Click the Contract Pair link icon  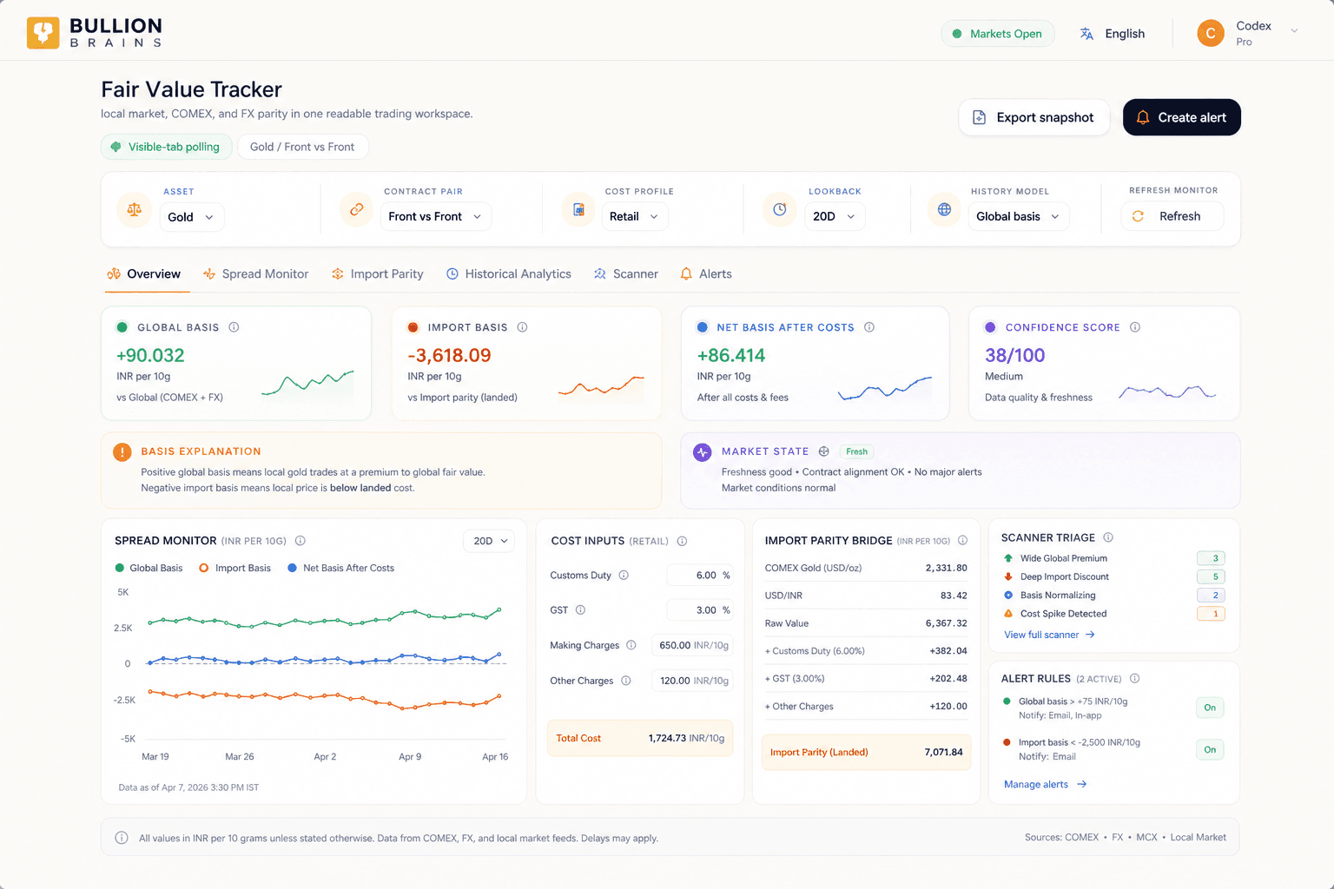click(x=356, y=209)
